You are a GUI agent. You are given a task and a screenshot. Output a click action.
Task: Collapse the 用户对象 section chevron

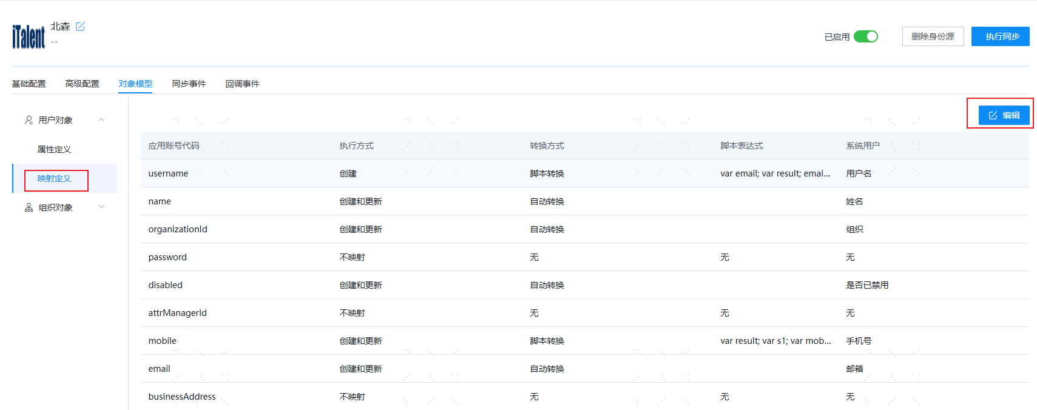point(101,120)
